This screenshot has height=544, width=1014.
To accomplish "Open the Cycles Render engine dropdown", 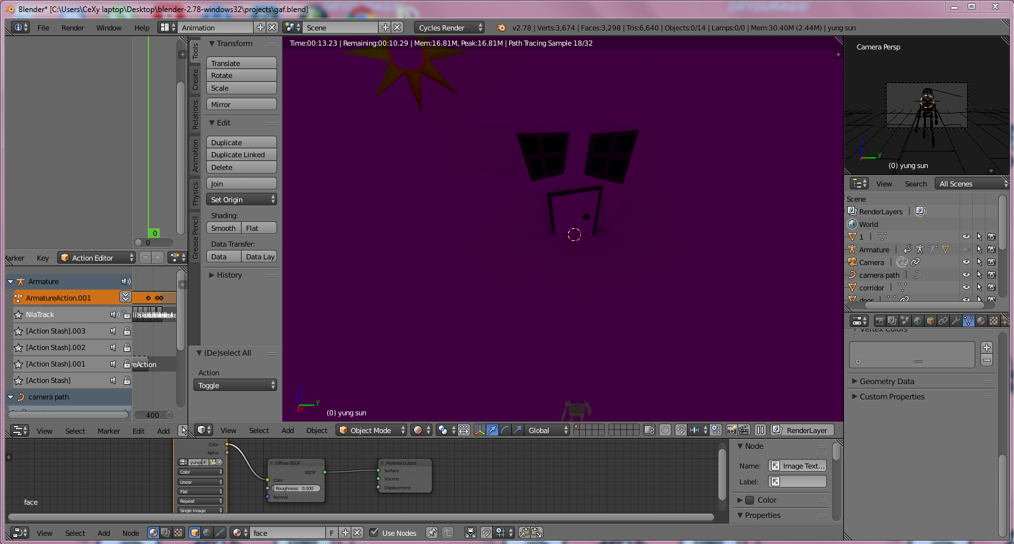I will [x=449, y=27].
